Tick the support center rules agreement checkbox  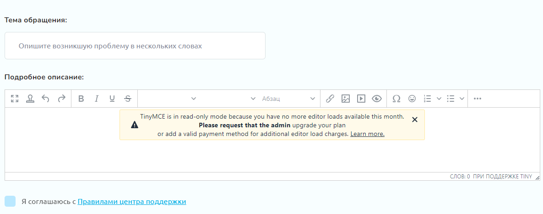click(10, 201)
